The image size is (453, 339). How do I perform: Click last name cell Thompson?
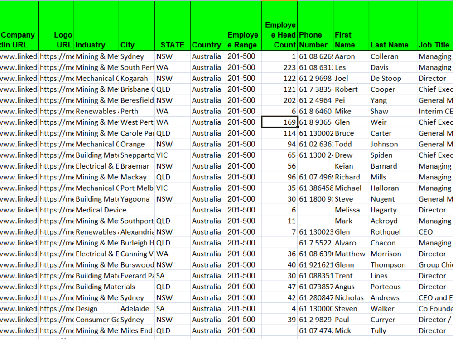click(393, 264)
